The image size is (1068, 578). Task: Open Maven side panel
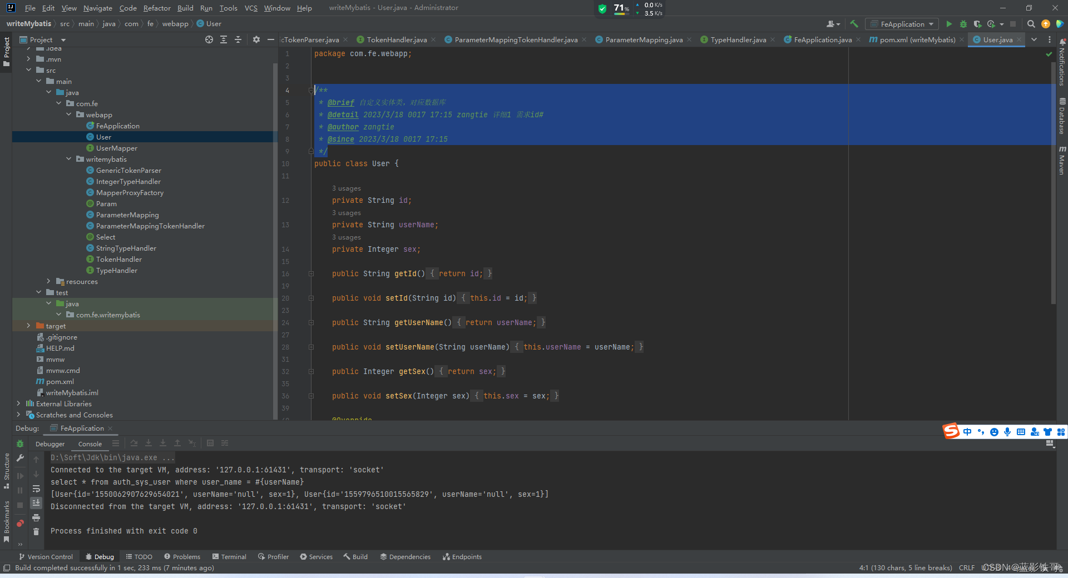click(1062, 161)
